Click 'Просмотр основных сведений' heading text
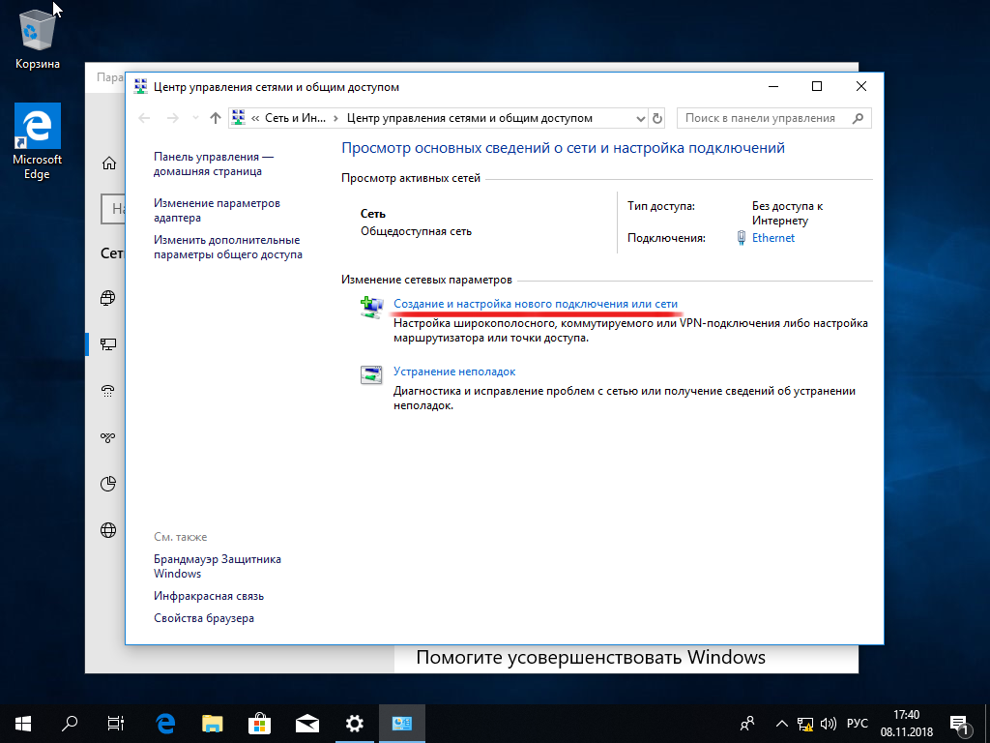990x743 pixels. coord(564,148)
